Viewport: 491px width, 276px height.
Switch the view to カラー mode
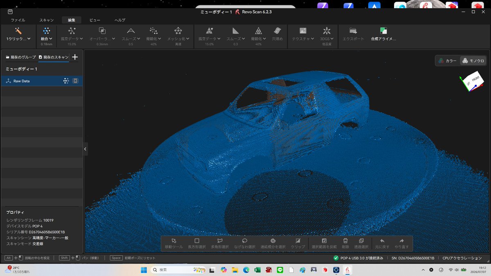click(x=447, y=61)
